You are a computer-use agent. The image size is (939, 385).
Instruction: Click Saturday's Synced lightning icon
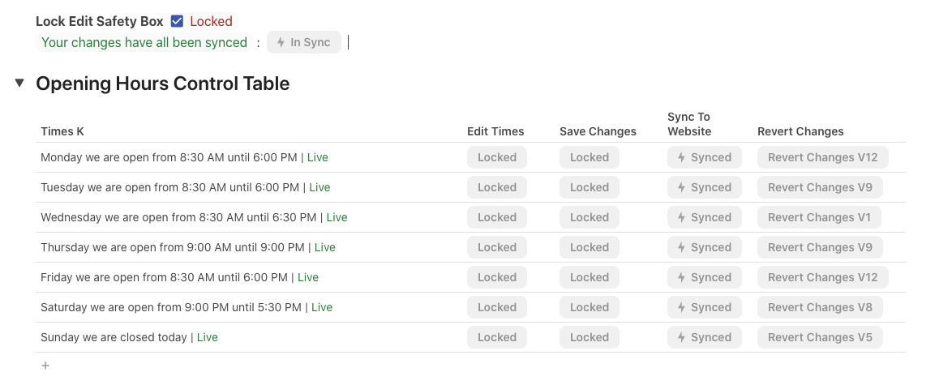[681, 307]
